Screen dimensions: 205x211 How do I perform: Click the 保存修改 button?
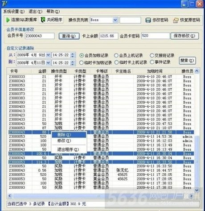pyautogui.click(x=184, y=36)
